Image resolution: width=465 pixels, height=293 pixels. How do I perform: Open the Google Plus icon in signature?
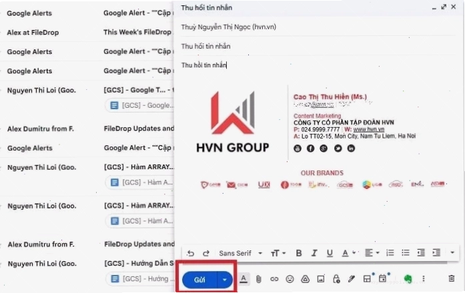click(324, 148)
